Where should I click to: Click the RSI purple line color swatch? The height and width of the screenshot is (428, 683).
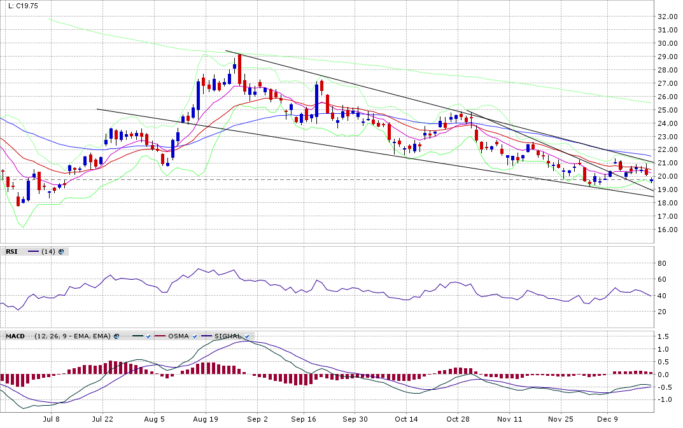[x=33, y=252]
